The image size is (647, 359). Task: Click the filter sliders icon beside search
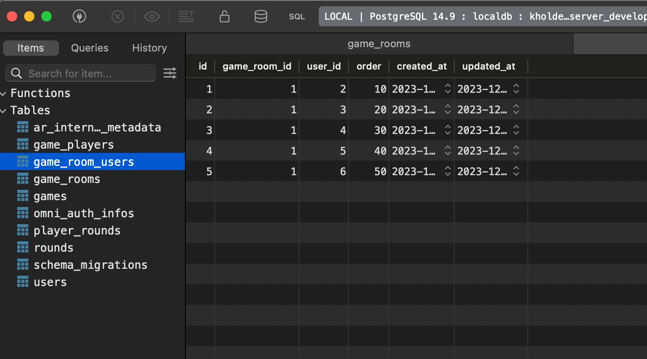click(170, 73)
